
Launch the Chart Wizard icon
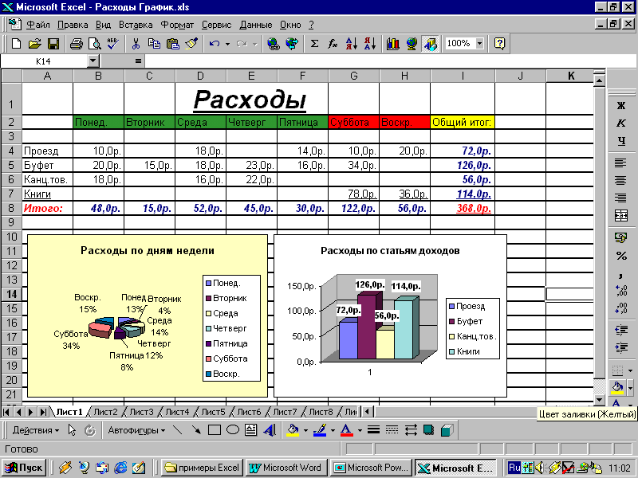pos(392,44)
